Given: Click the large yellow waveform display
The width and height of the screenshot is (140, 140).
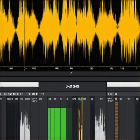Looking at the screenshot, I should 70,33.
